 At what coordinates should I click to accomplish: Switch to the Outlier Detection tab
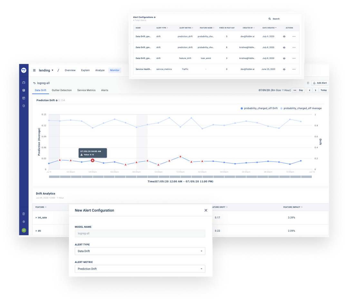pyautogui.click(x=63, y=90)
